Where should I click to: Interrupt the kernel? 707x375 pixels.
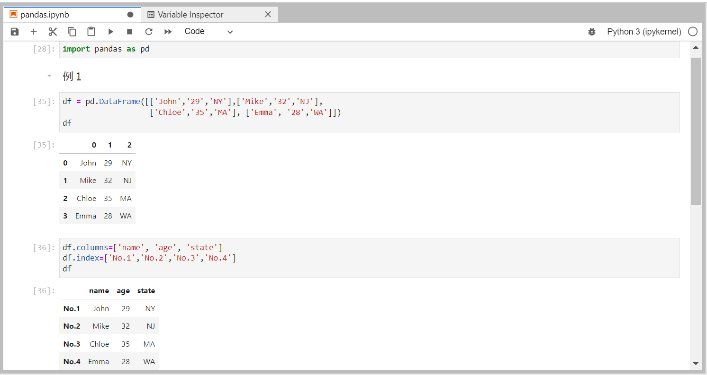tap(129, 32)
